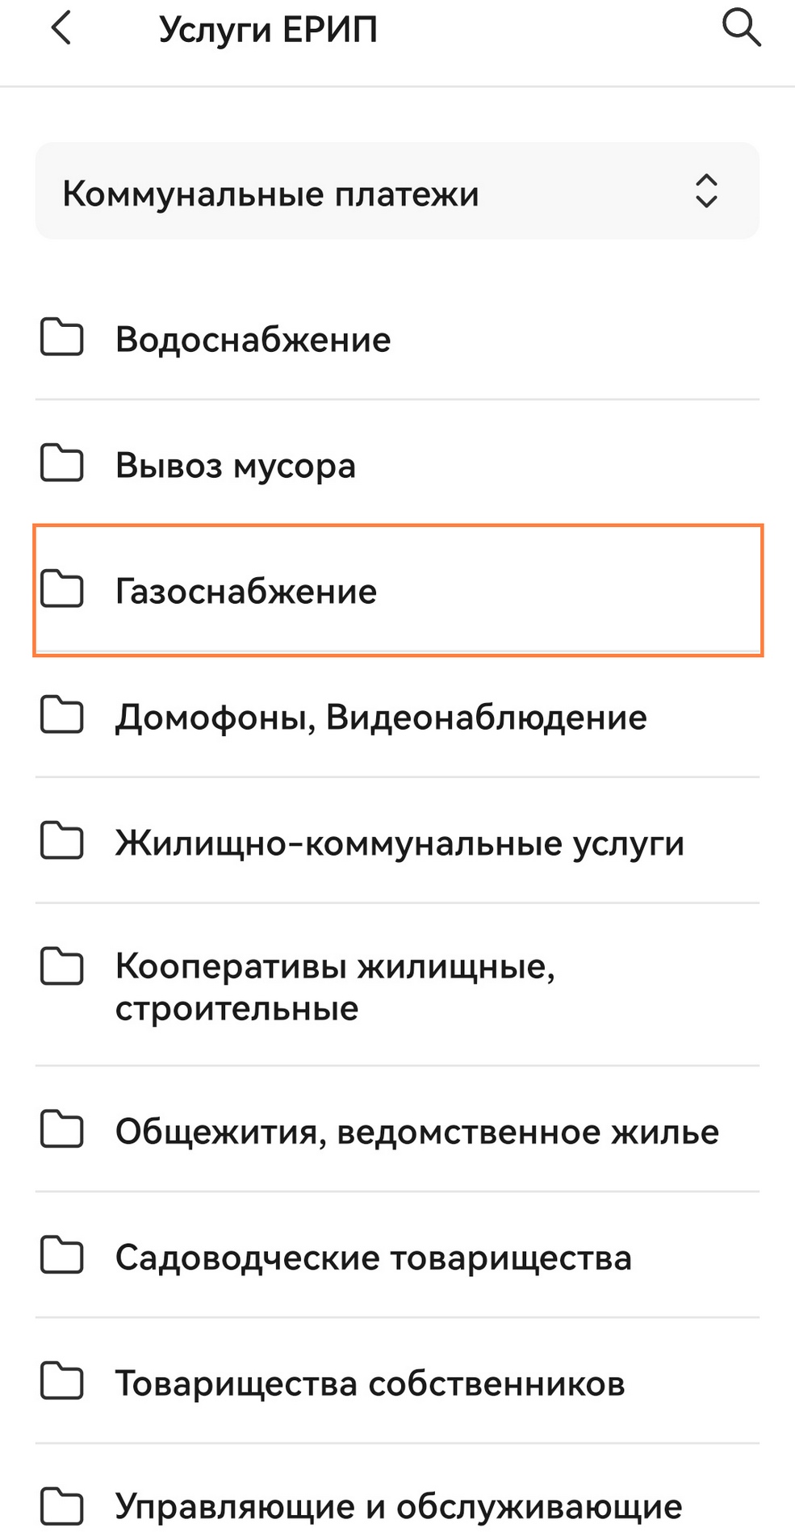Choose Домофоны, Видеонаблюдение category
Image resolution: width=795 pixels, height=1532 pixels.
[x=380, y=718]
